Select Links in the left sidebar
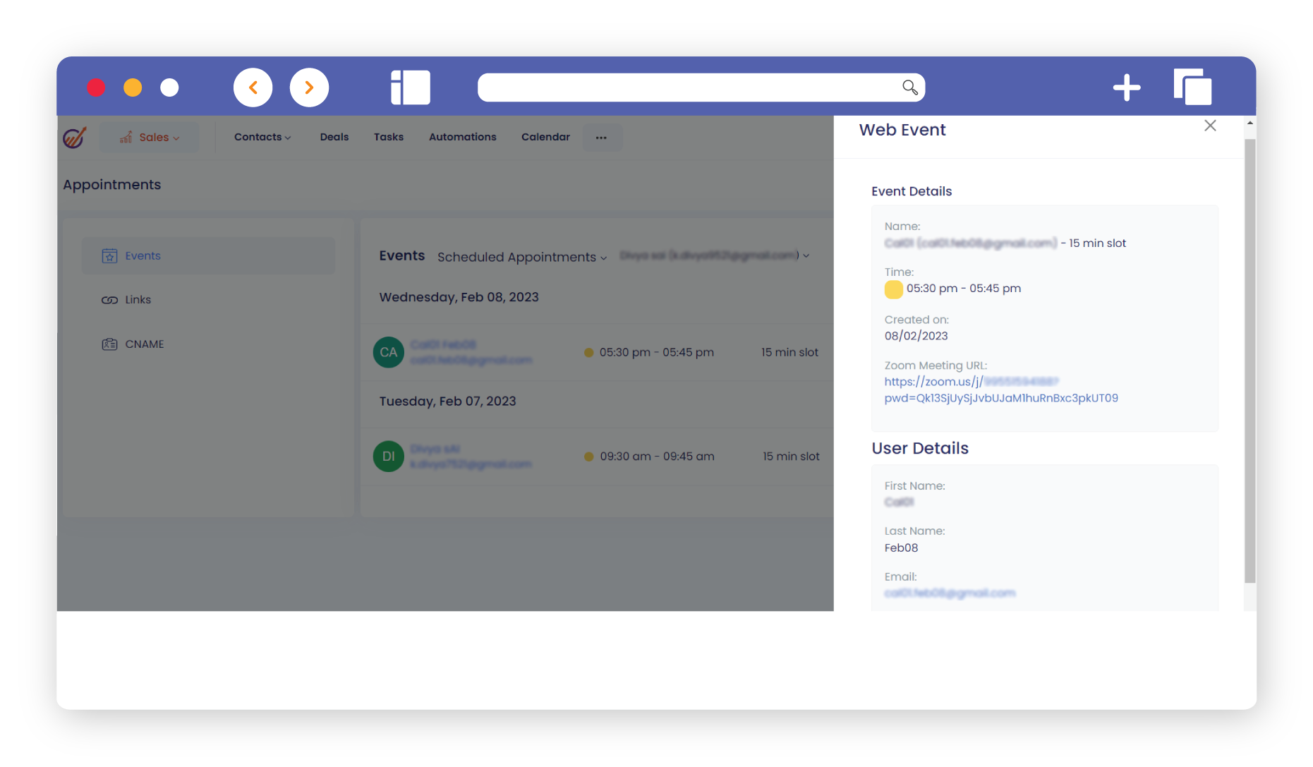The image size is (1313, 767). pyautogui.click(x=138, y=300)
